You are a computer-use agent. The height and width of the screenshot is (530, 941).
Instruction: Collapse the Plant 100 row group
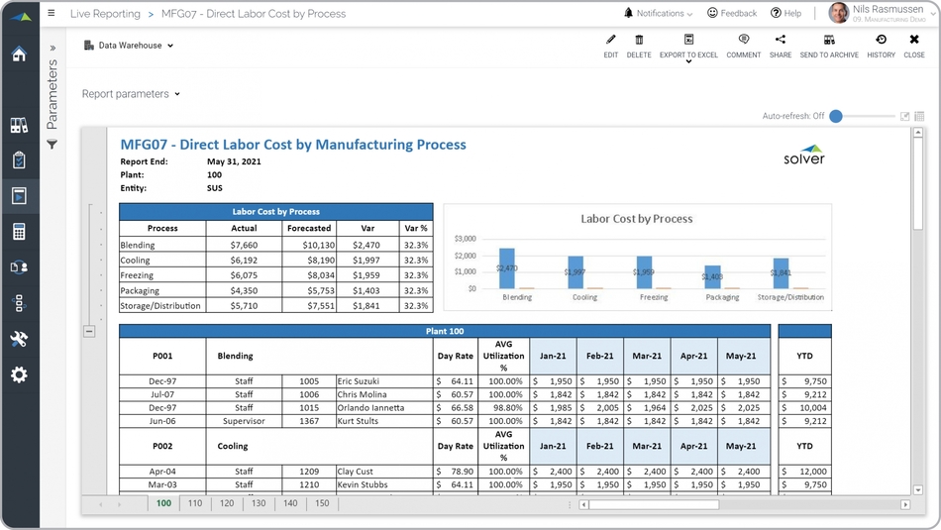coord(89,332)
